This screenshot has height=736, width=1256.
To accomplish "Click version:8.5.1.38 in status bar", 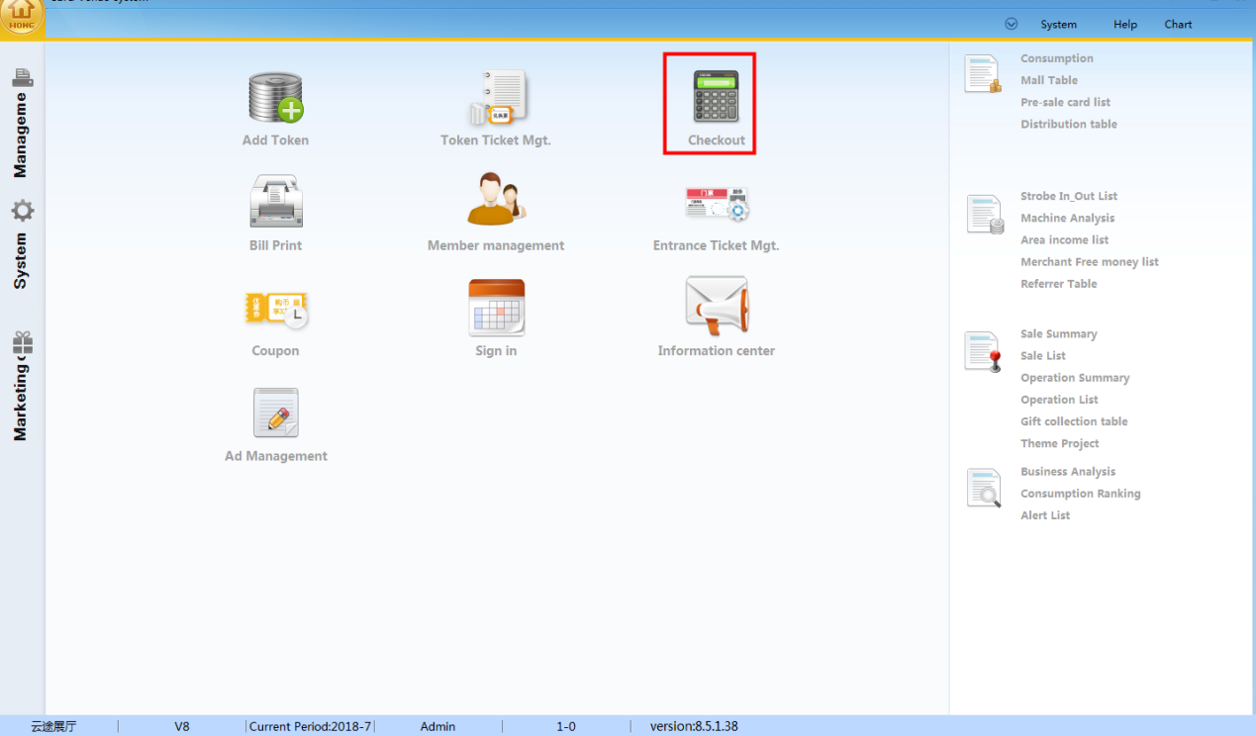I will point(694,726).
